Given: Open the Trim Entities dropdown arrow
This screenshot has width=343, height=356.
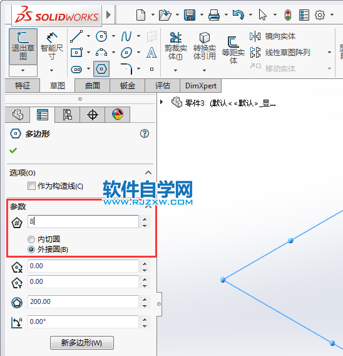Looking at the screenshot, I should coord(175,70).
